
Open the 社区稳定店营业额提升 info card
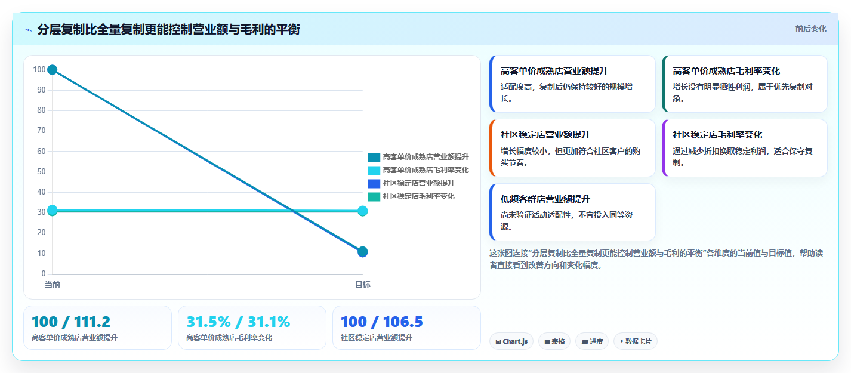[x=572, y=148]
